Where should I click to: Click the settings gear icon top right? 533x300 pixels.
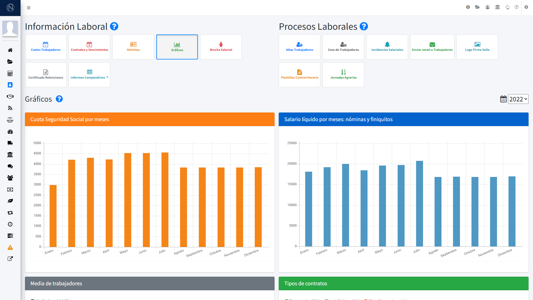point(526,7)
